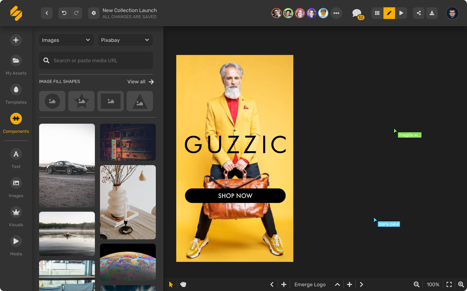Enable the pencil edit mode

click(x=389, y=13)
